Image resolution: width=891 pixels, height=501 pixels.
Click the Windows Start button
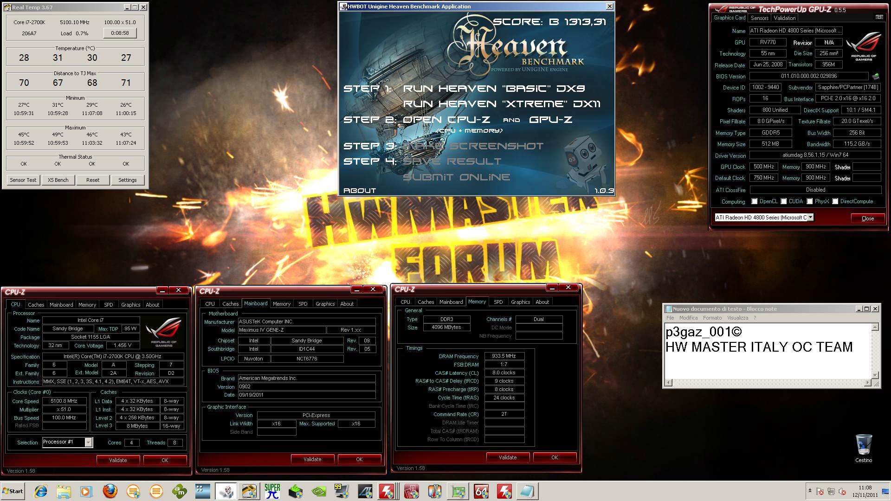(x=13, y=491)
